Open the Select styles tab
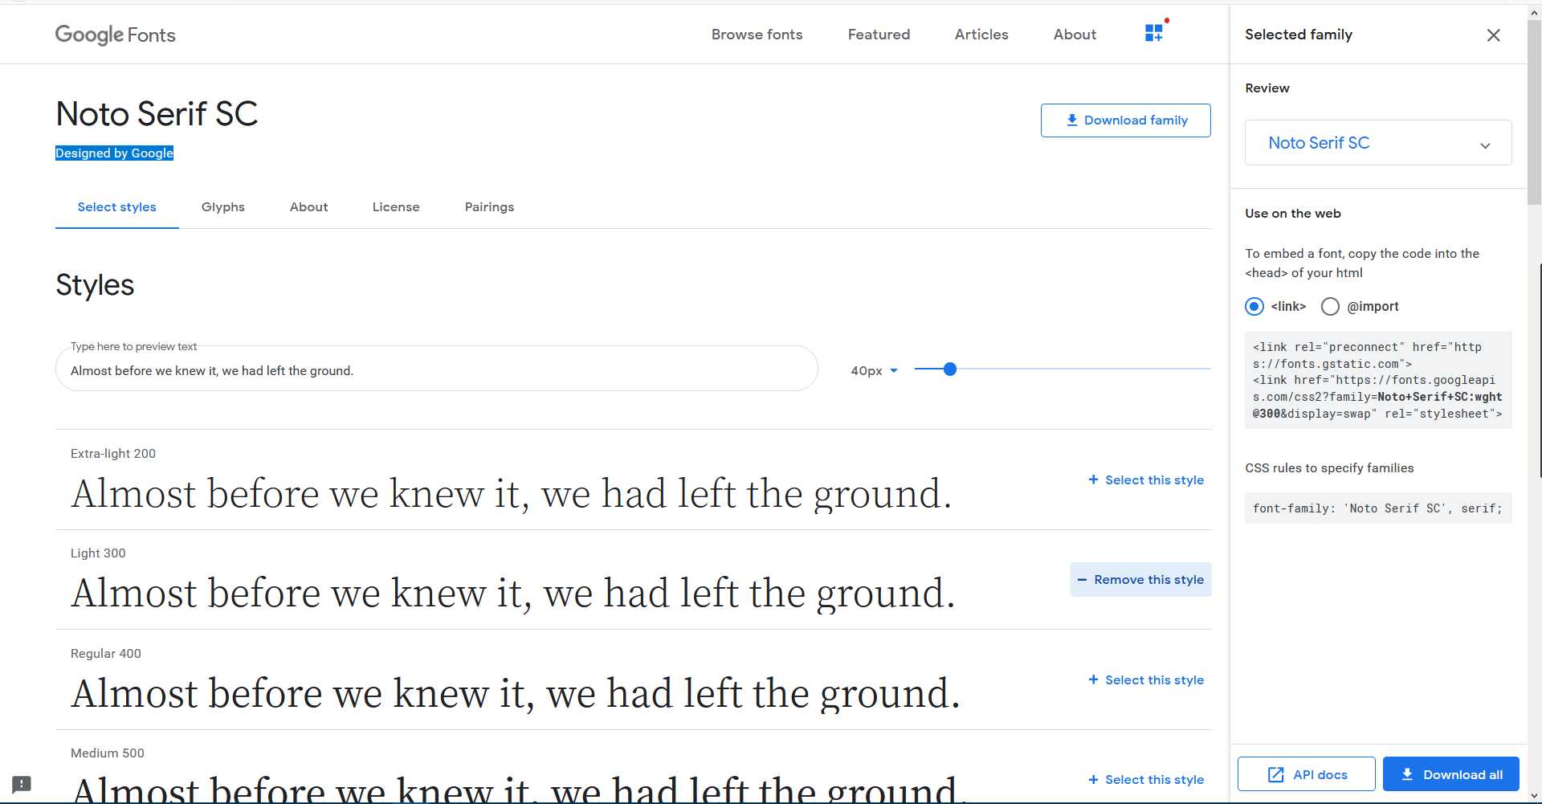Screen dimensions: 1542x804 click(117, 206)
